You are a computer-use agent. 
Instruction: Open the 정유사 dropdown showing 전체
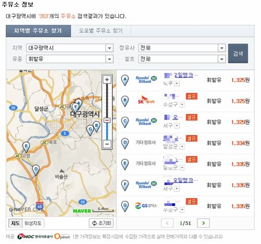(x=182, y=48)
